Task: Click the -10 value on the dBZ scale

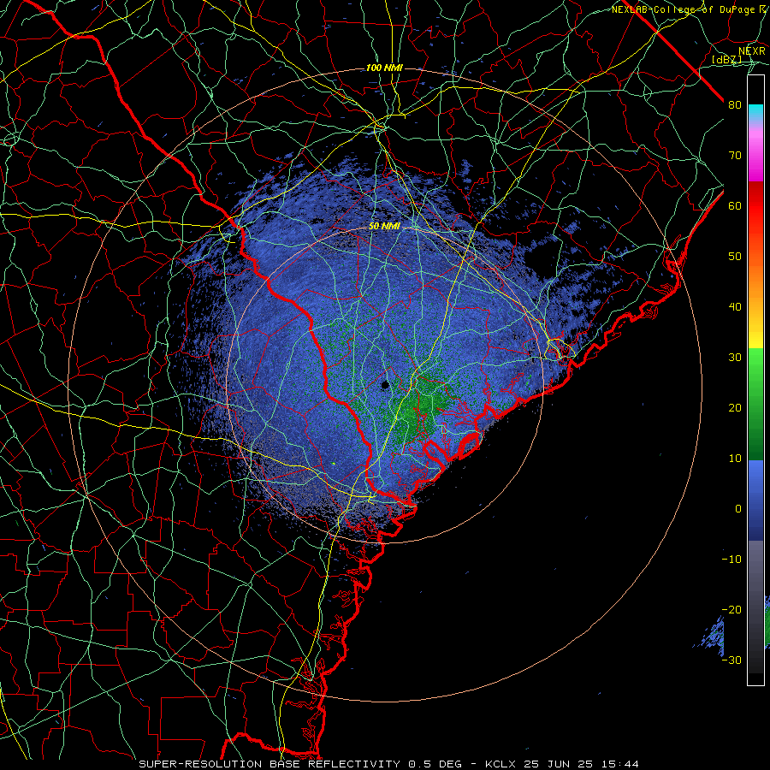Action: pyautogui.click(x=731, y=559)
